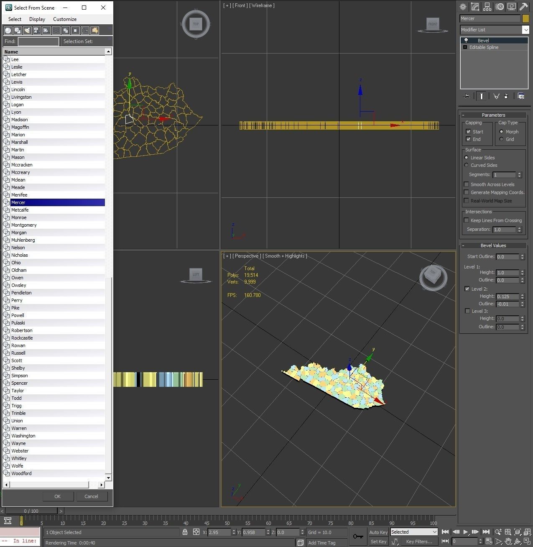533x547 pixels.
Task: Click Make Unique icon below modifier stack
Action: [x=496, y=96]
